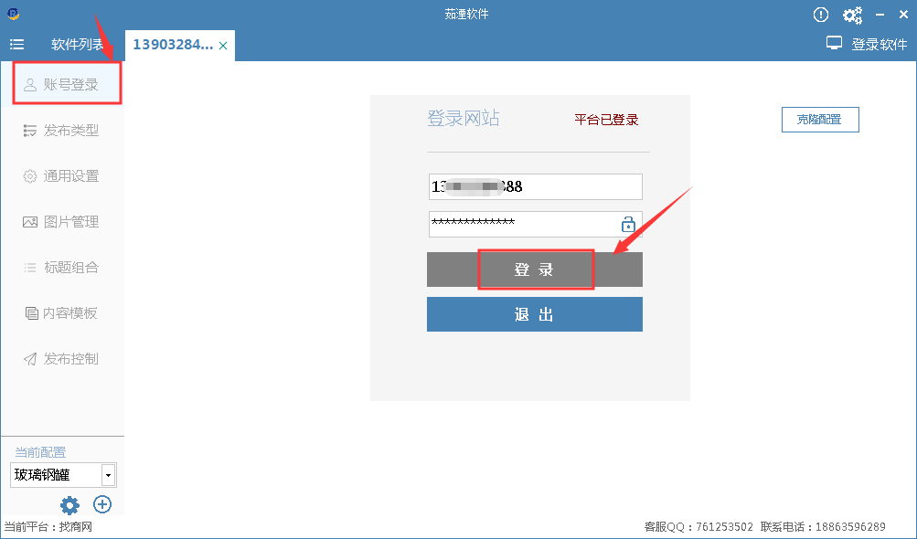Switch to the 软件列表 tab
Viewport: 917px width, 539px height.
pyautogui.click(x=77, y=44)
